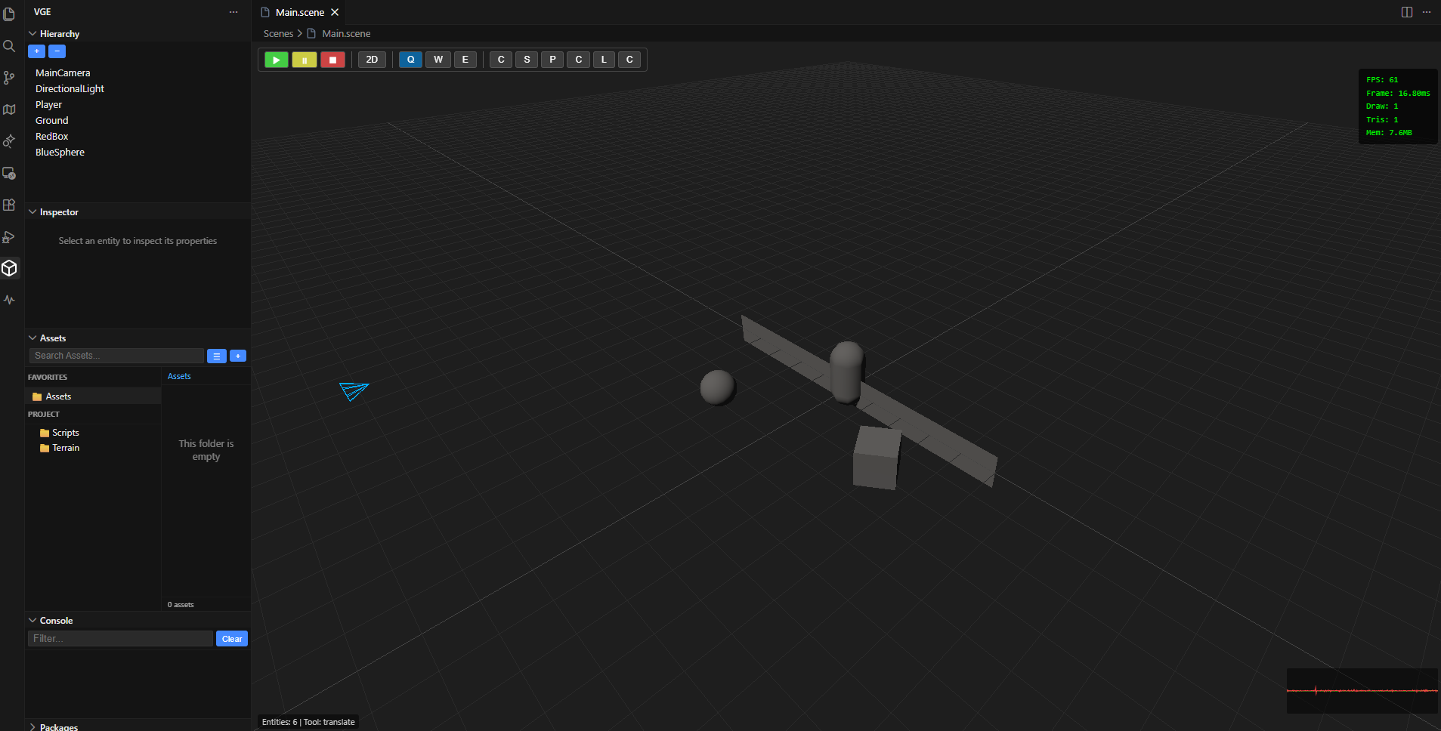Focus the console Filter field

click(x=121, y=639)
